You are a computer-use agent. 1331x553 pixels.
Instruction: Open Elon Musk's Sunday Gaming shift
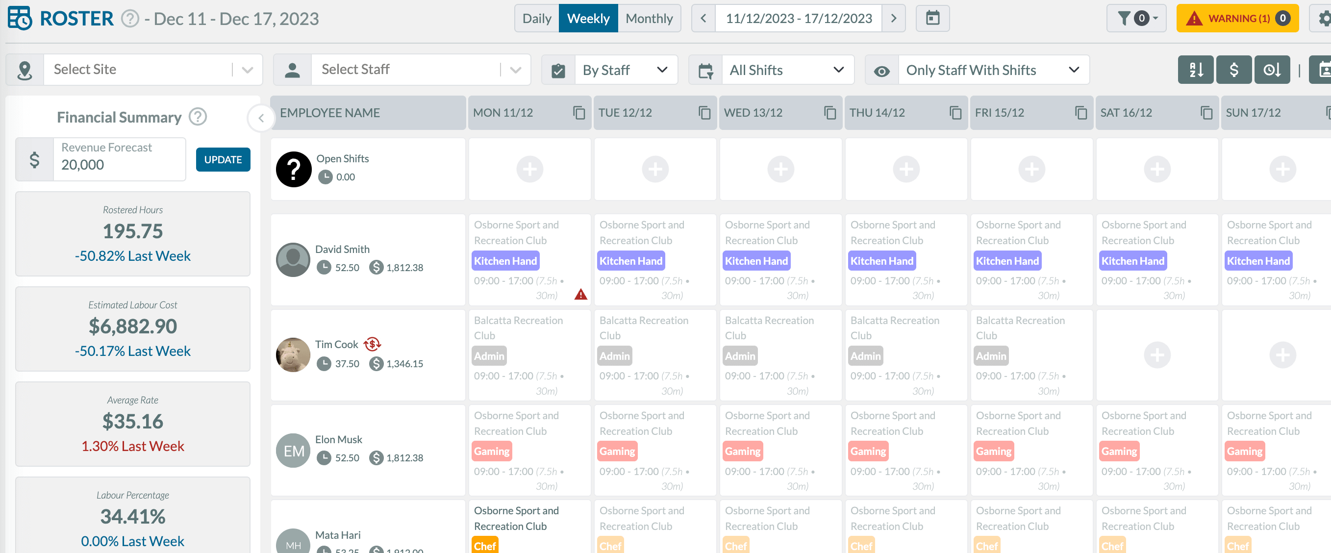click(1276, 451)
